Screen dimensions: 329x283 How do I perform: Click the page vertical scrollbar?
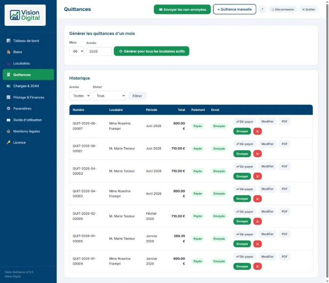327,141
